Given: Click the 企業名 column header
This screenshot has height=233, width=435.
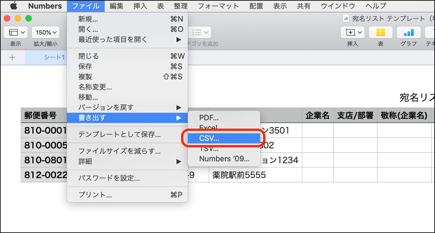Looking at the screenshot, I should pos(318,115).
